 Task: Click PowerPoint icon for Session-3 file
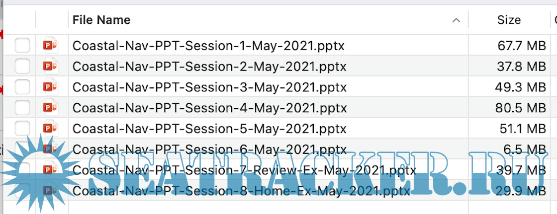50,87
